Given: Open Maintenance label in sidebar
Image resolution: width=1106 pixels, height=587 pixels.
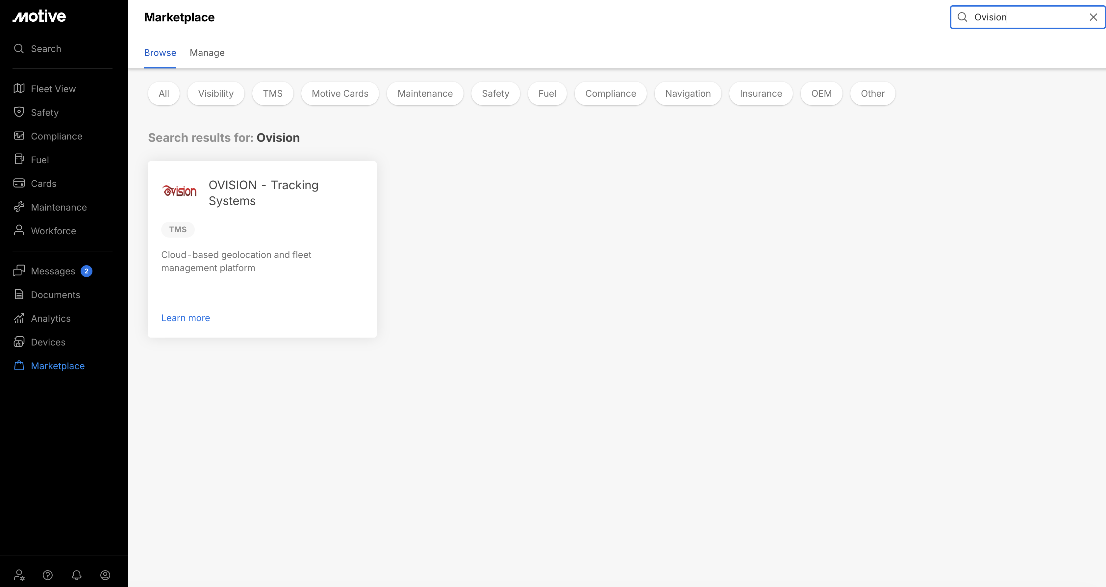Looking at the screenshot, I should (x=59, y=207).
